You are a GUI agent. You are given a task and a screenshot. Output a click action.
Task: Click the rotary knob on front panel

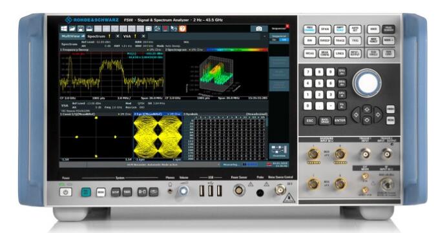(x=367, y=83)
